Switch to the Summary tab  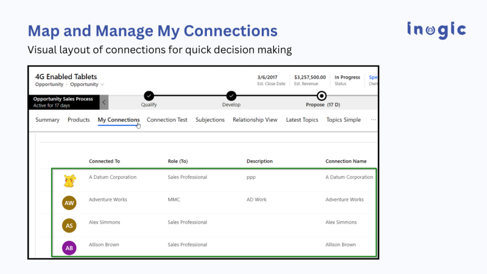(47, 120)
